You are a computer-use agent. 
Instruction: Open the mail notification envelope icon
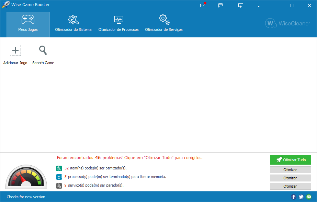(203, 5)
